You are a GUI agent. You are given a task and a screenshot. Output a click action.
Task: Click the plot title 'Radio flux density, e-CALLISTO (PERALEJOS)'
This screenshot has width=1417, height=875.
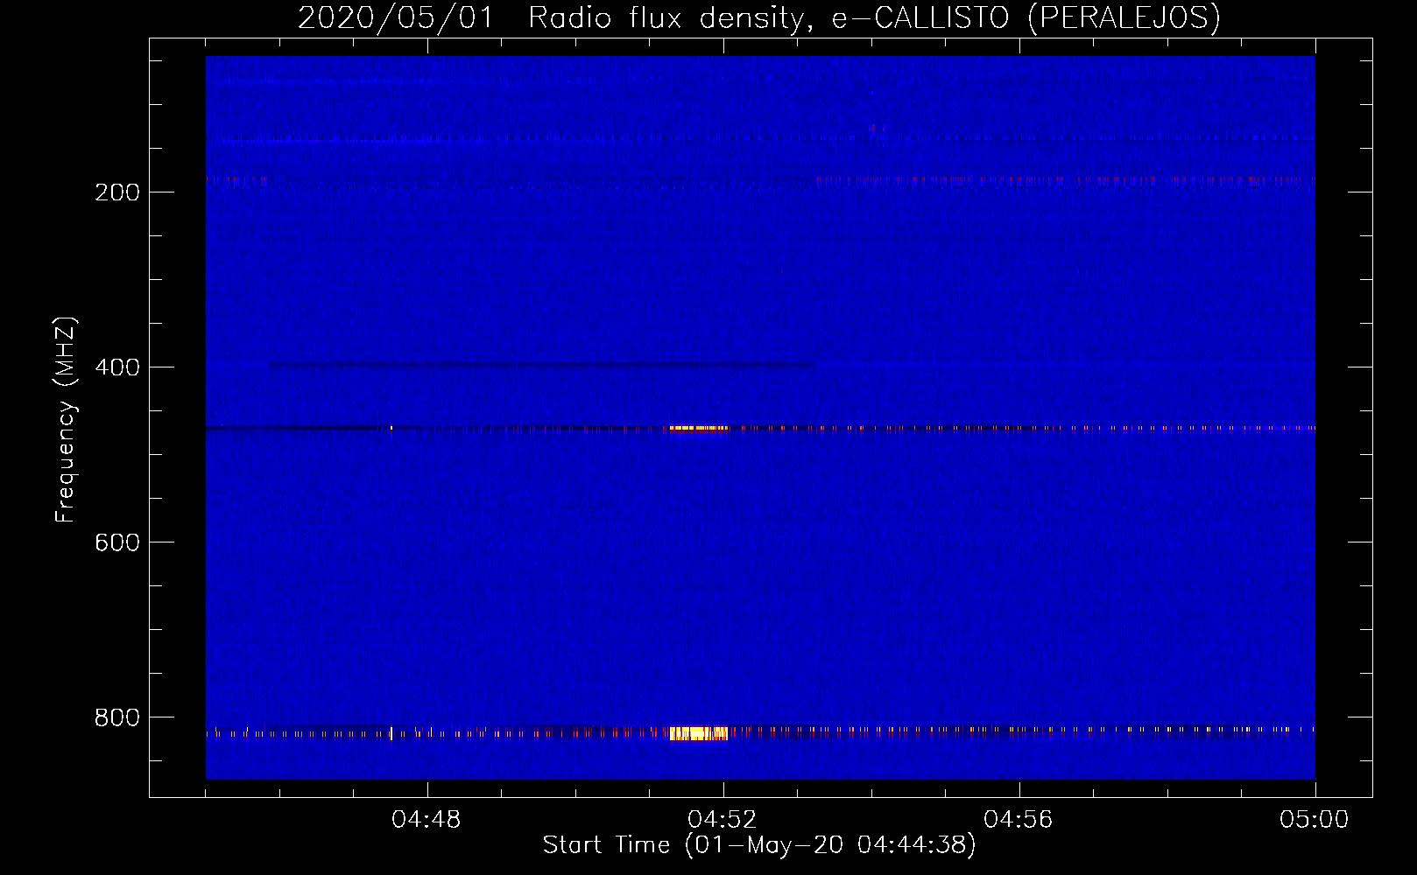[874, 17]
